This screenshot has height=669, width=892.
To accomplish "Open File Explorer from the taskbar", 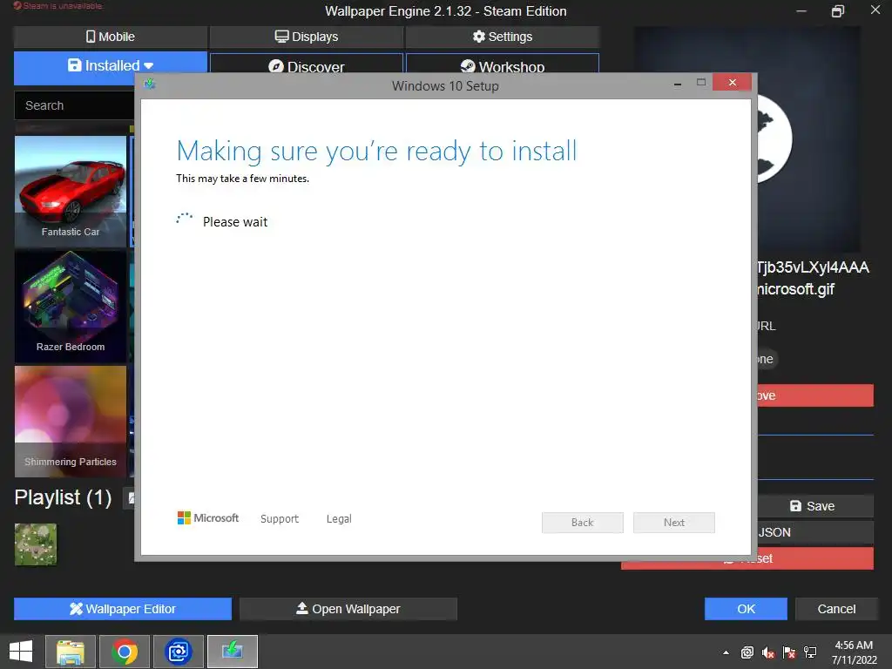I will click(x=71, y=652).
